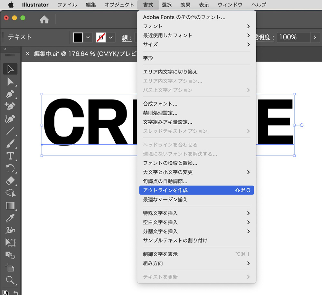Open the Illustrator application menu
Image resolution: width=322 pixels, height=295 pixels.
tap(35, 5)
